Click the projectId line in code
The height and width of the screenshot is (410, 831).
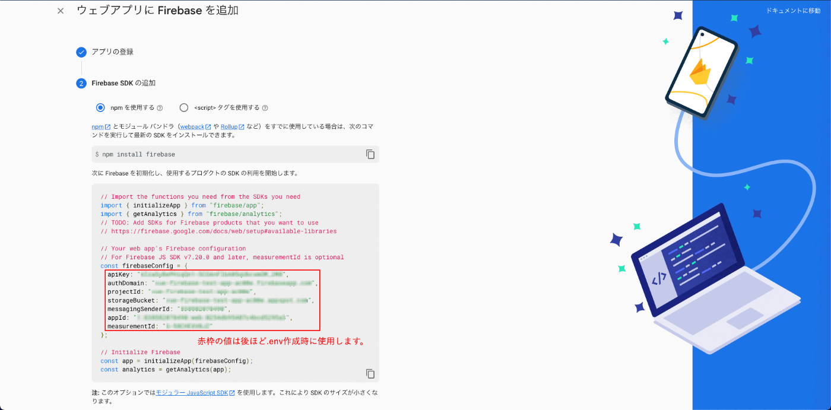[x=182, y=292]
